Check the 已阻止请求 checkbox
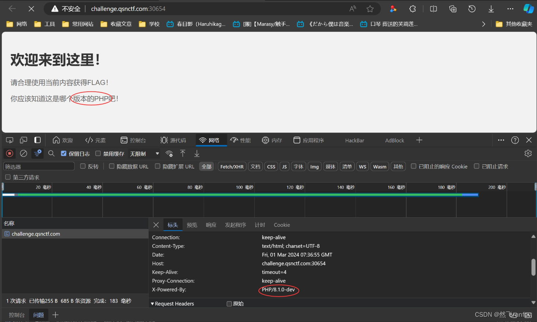 (477, 166)
